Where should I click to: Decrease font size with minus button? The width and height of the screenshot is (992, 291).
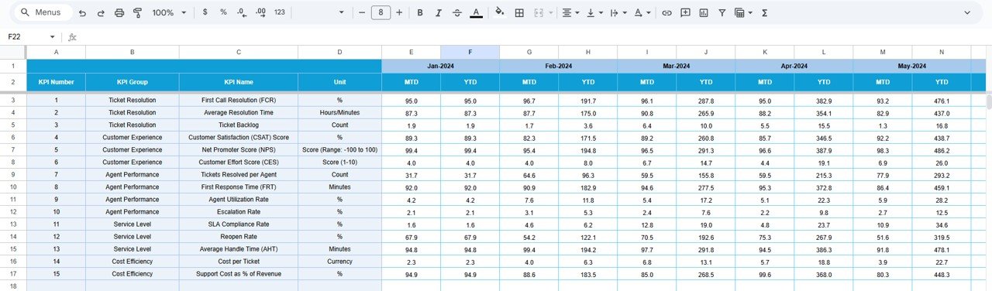click(361, 12)
